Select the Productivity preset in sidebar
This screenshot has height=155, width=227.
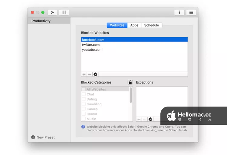coord(41,21)
